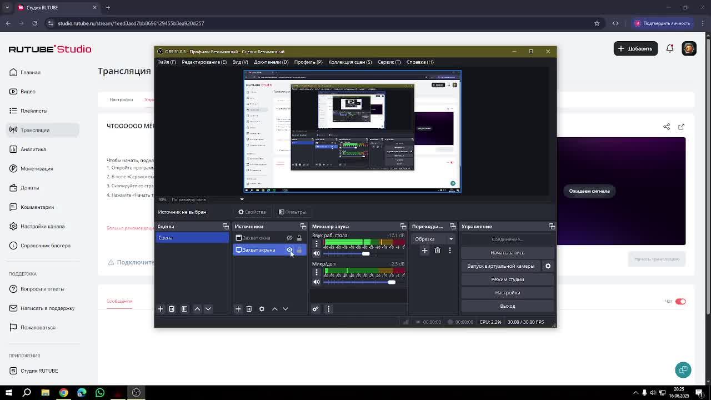711x400 pixels.
Task: Click Выход button in OBS
Action: 507,306
